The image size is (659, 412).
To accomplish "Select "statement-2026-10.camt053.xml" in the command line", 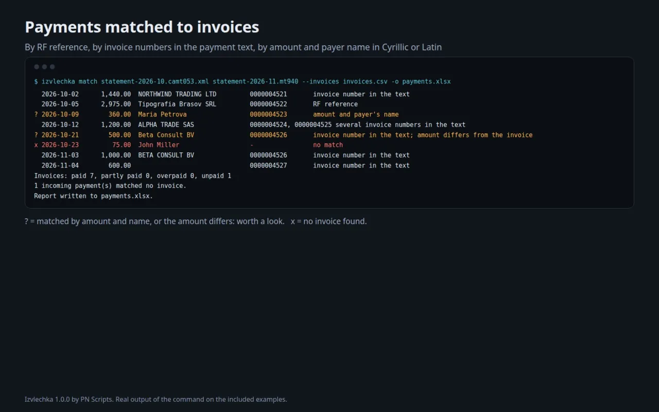I will tap(155, 81).
